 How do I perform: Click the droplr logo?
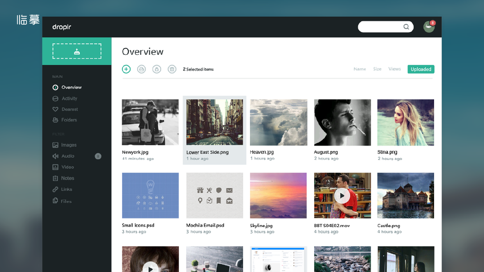point(62,27)
